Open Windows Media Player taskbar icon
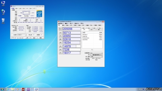 pyautogui.click(x=18, y=89)
